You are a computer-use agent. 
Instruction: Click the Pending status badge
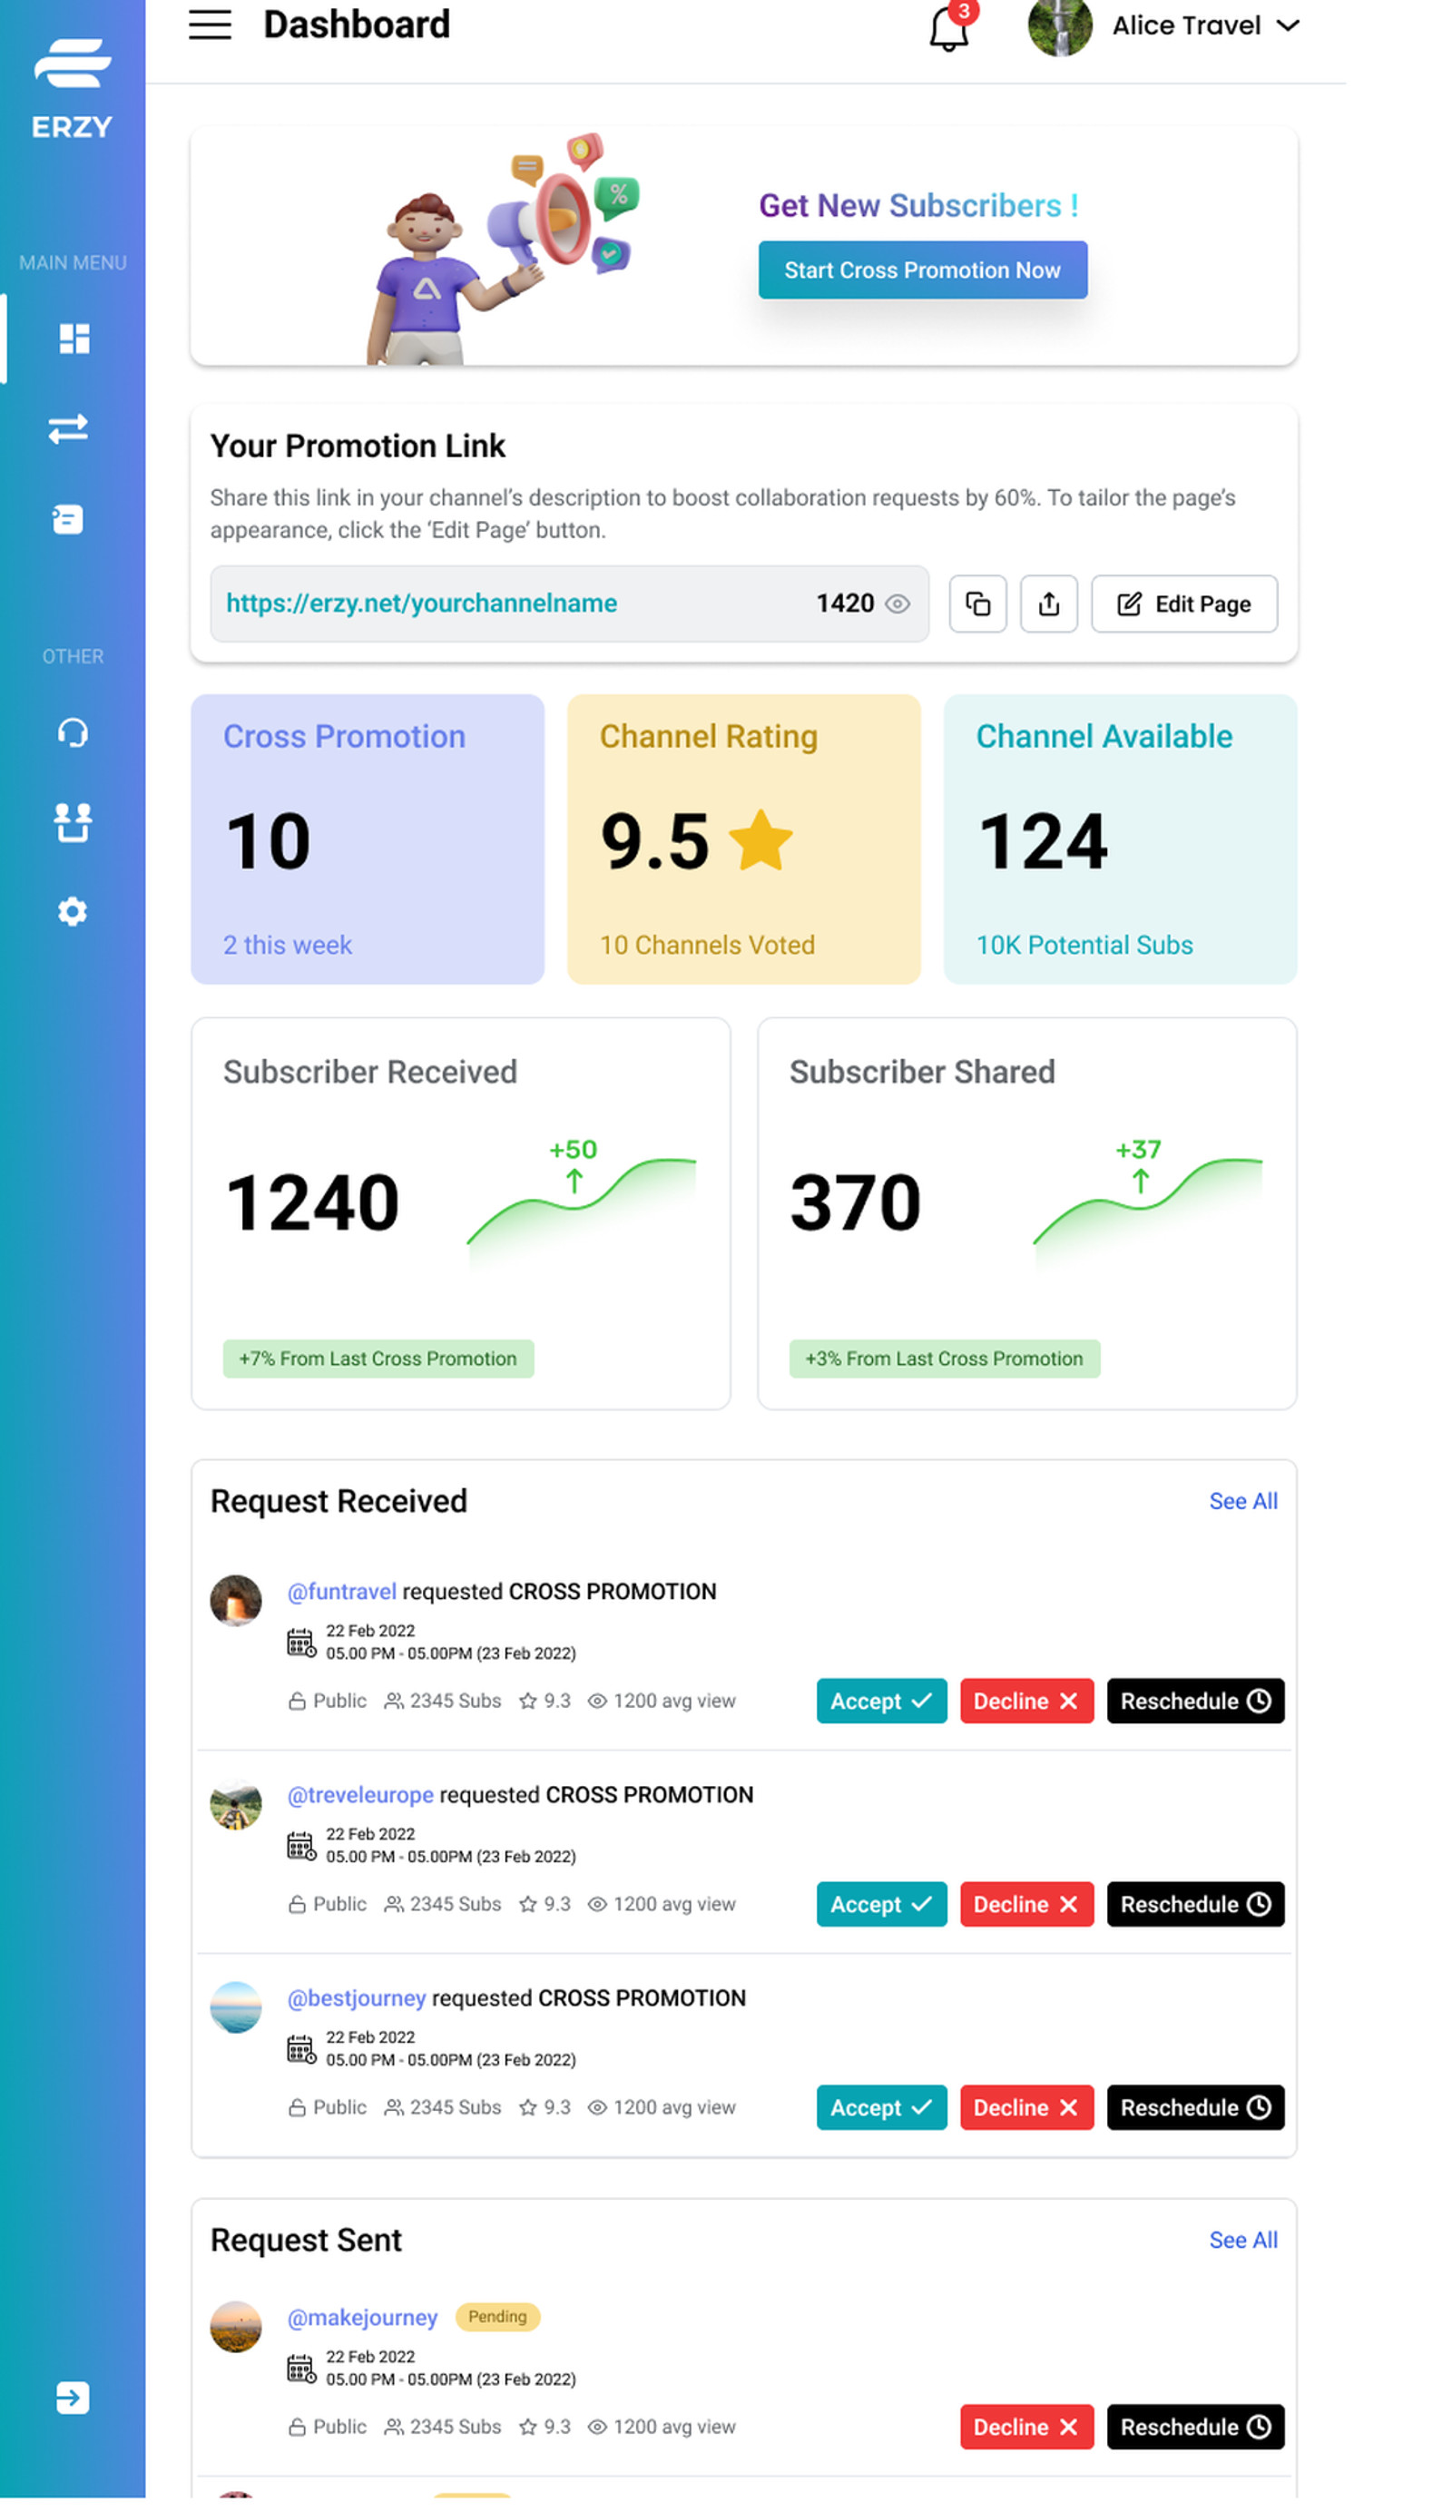click(497, 2317)
